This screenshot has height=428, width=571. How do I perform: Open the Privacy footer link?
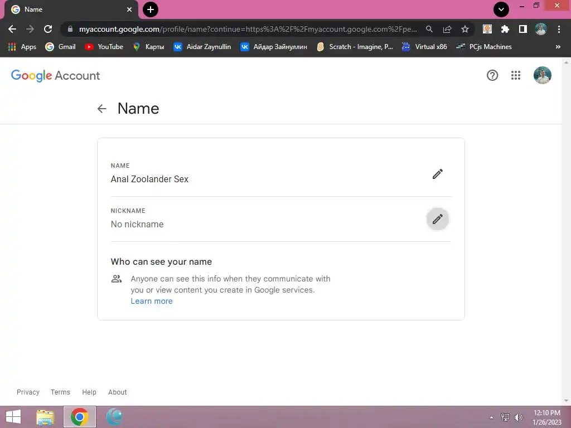(x=28, y=392)
